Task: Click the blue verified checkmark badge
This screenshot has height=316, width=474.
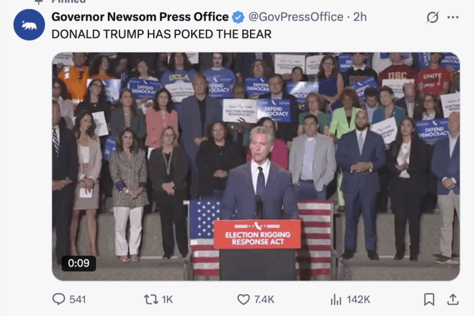Action: click(238, 17)
